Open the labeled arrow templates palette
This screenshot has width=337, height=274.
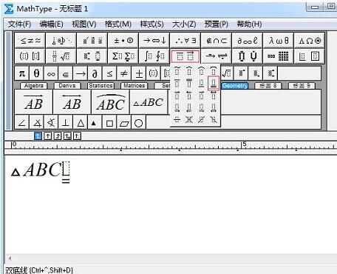tap(217, 56)
